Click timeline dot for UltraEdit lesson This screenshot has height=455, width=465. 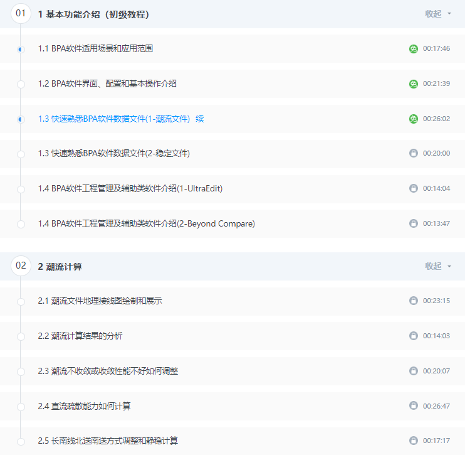[x=21, y=189]
